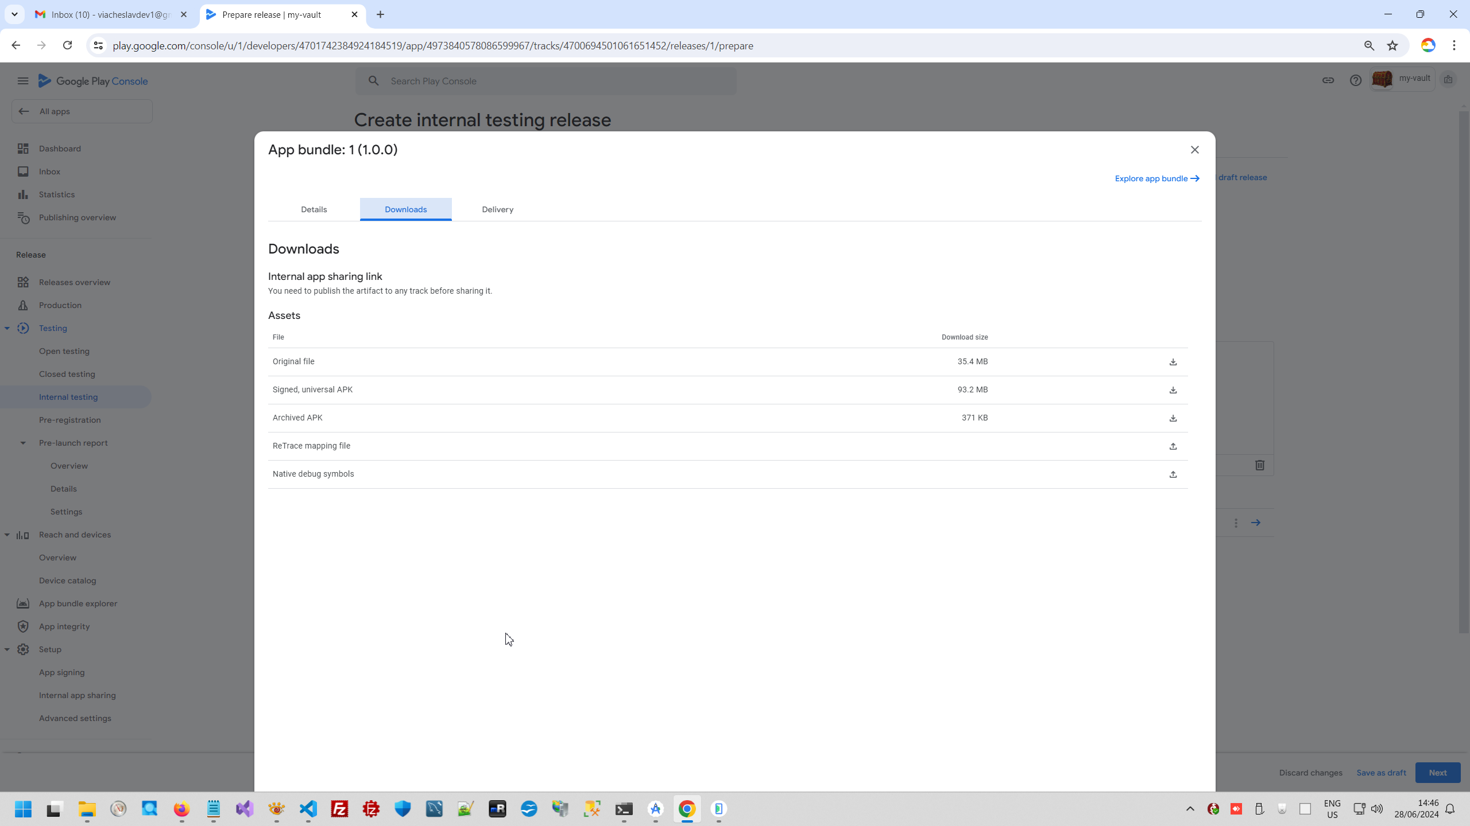
Task: Collapse the Setup section in sidebar
Action: pos(7,649)
